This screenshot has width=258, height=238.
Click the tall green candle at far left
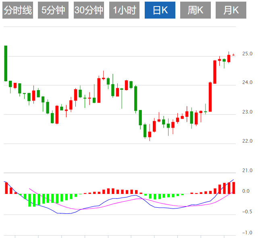(x=6, y=63)
